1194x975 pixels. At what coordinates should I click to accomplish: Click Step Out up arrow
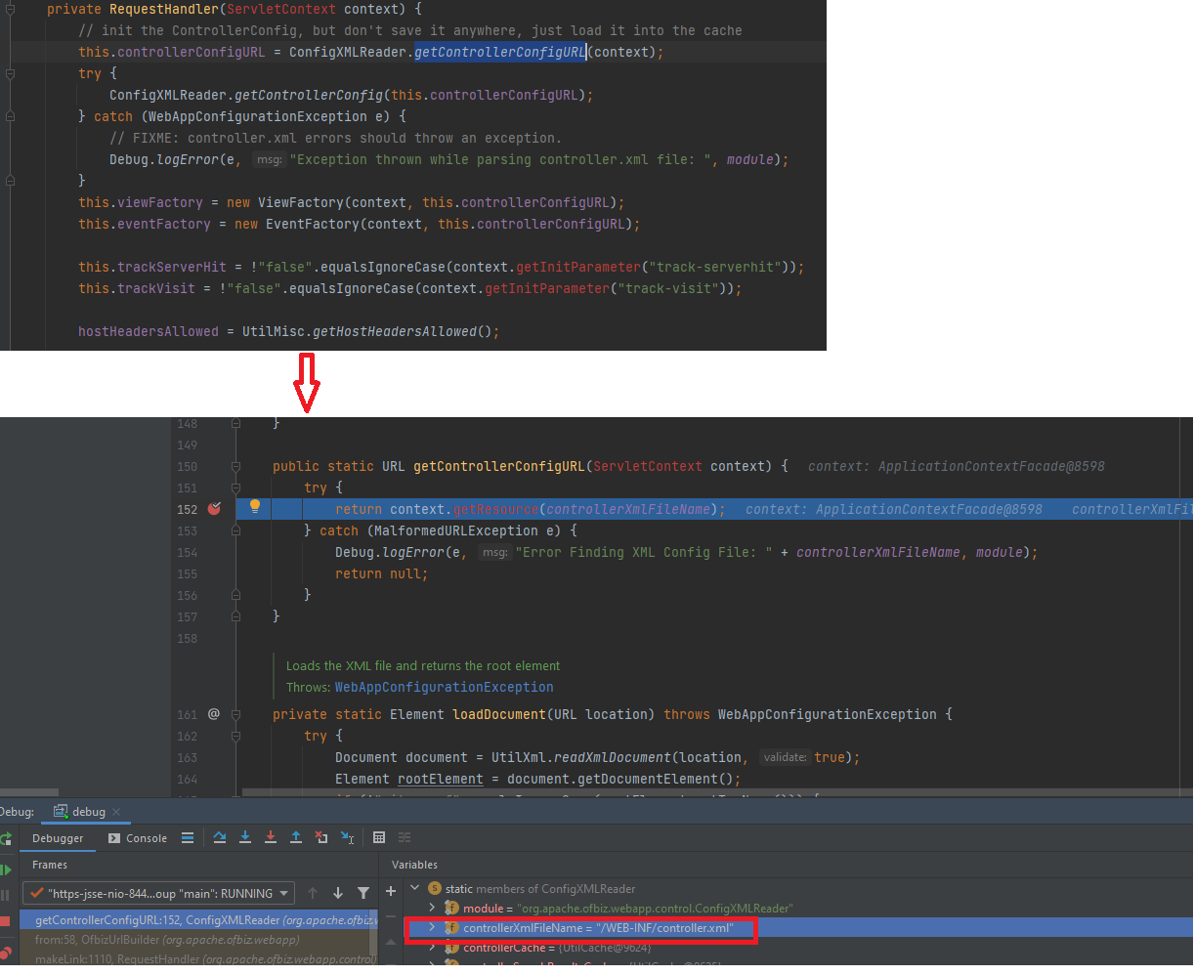pyautogui.click(x=296, y=838)
